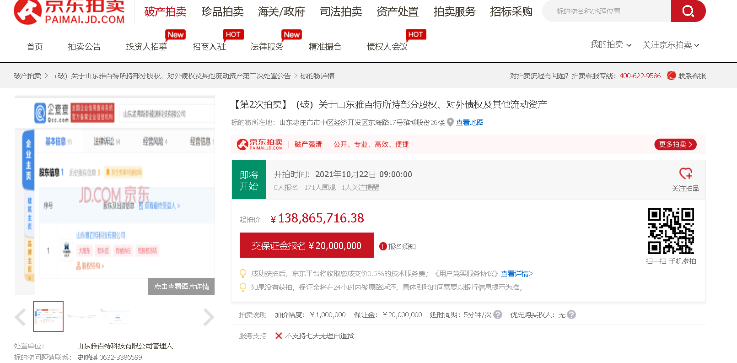Screen dimensions: 737x363
Task: Open 查看详情 service agreement link
Action: [516, 273]
